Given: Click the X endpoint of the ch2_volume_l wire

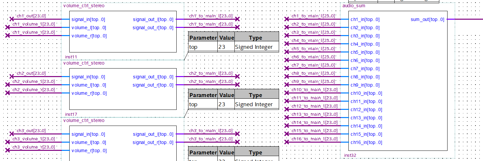Looking at the screenshot, I should point(8,85).
